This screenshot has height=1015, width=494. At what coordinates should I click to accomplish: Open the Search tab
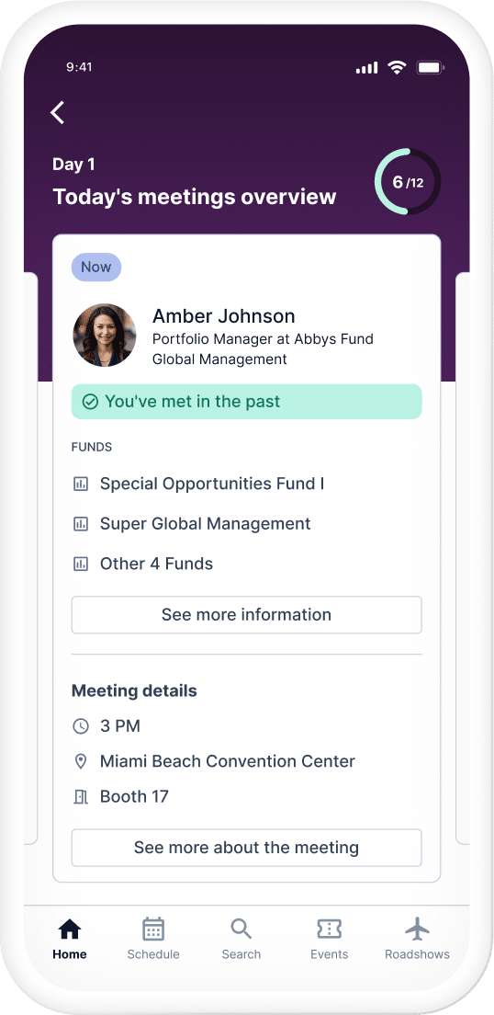tap(241, 940)
